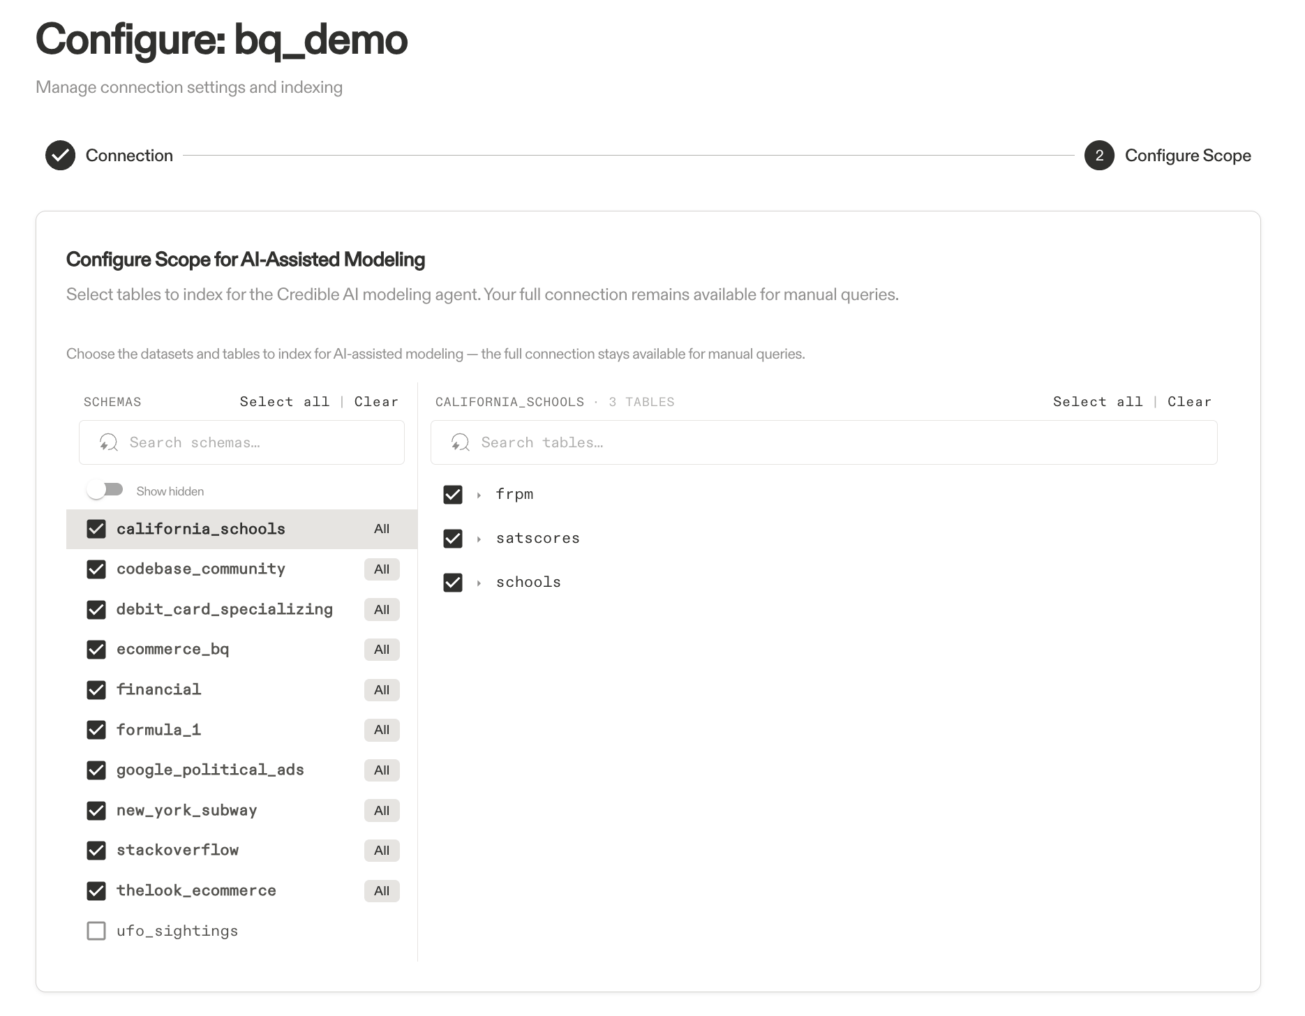Click the All badge for financial
This screenshot has height=1016, width=1305.
click(x=382, y=690)
